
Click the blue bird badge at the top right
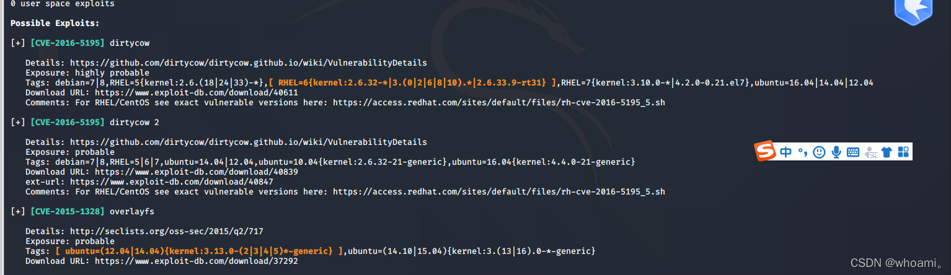(x=914, y=11)
